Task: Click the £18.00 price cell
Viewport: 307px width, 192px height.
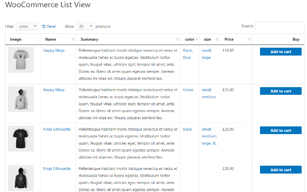Action: pos(228,50)
